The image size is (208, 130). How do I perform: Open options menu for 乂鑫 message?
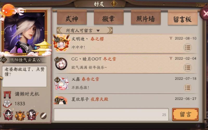click(187, 88)
